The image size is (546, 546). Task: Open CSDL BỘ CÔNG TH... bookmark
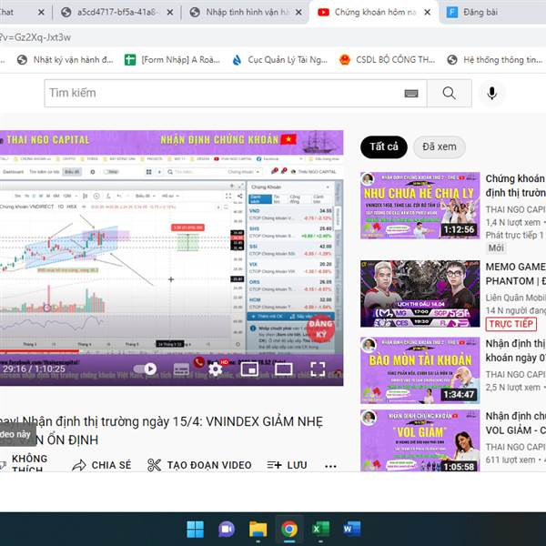388,60
